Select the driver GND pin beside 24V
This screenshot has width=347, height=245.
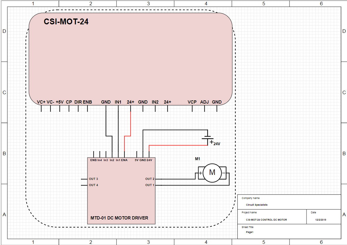pyautogui.click(x=143, y=160)
